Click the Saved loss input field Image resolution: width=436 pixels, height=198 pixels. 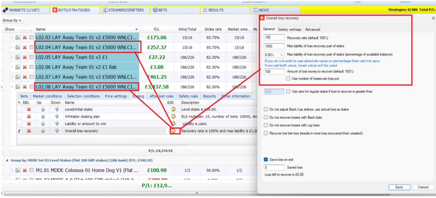(x=274, y=168)
